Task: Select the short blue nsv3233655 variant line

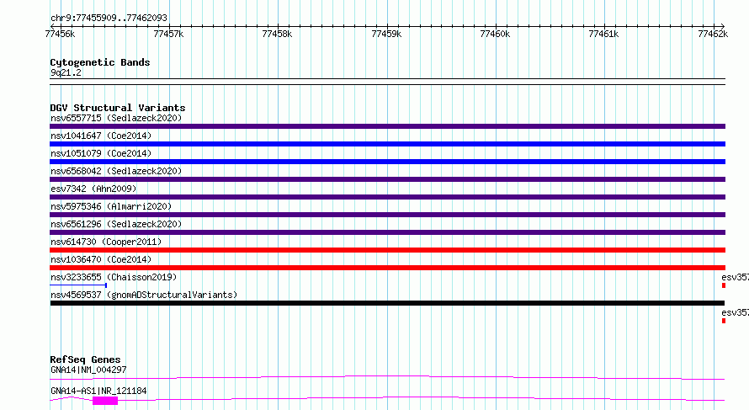Action: tap(78, 285)
